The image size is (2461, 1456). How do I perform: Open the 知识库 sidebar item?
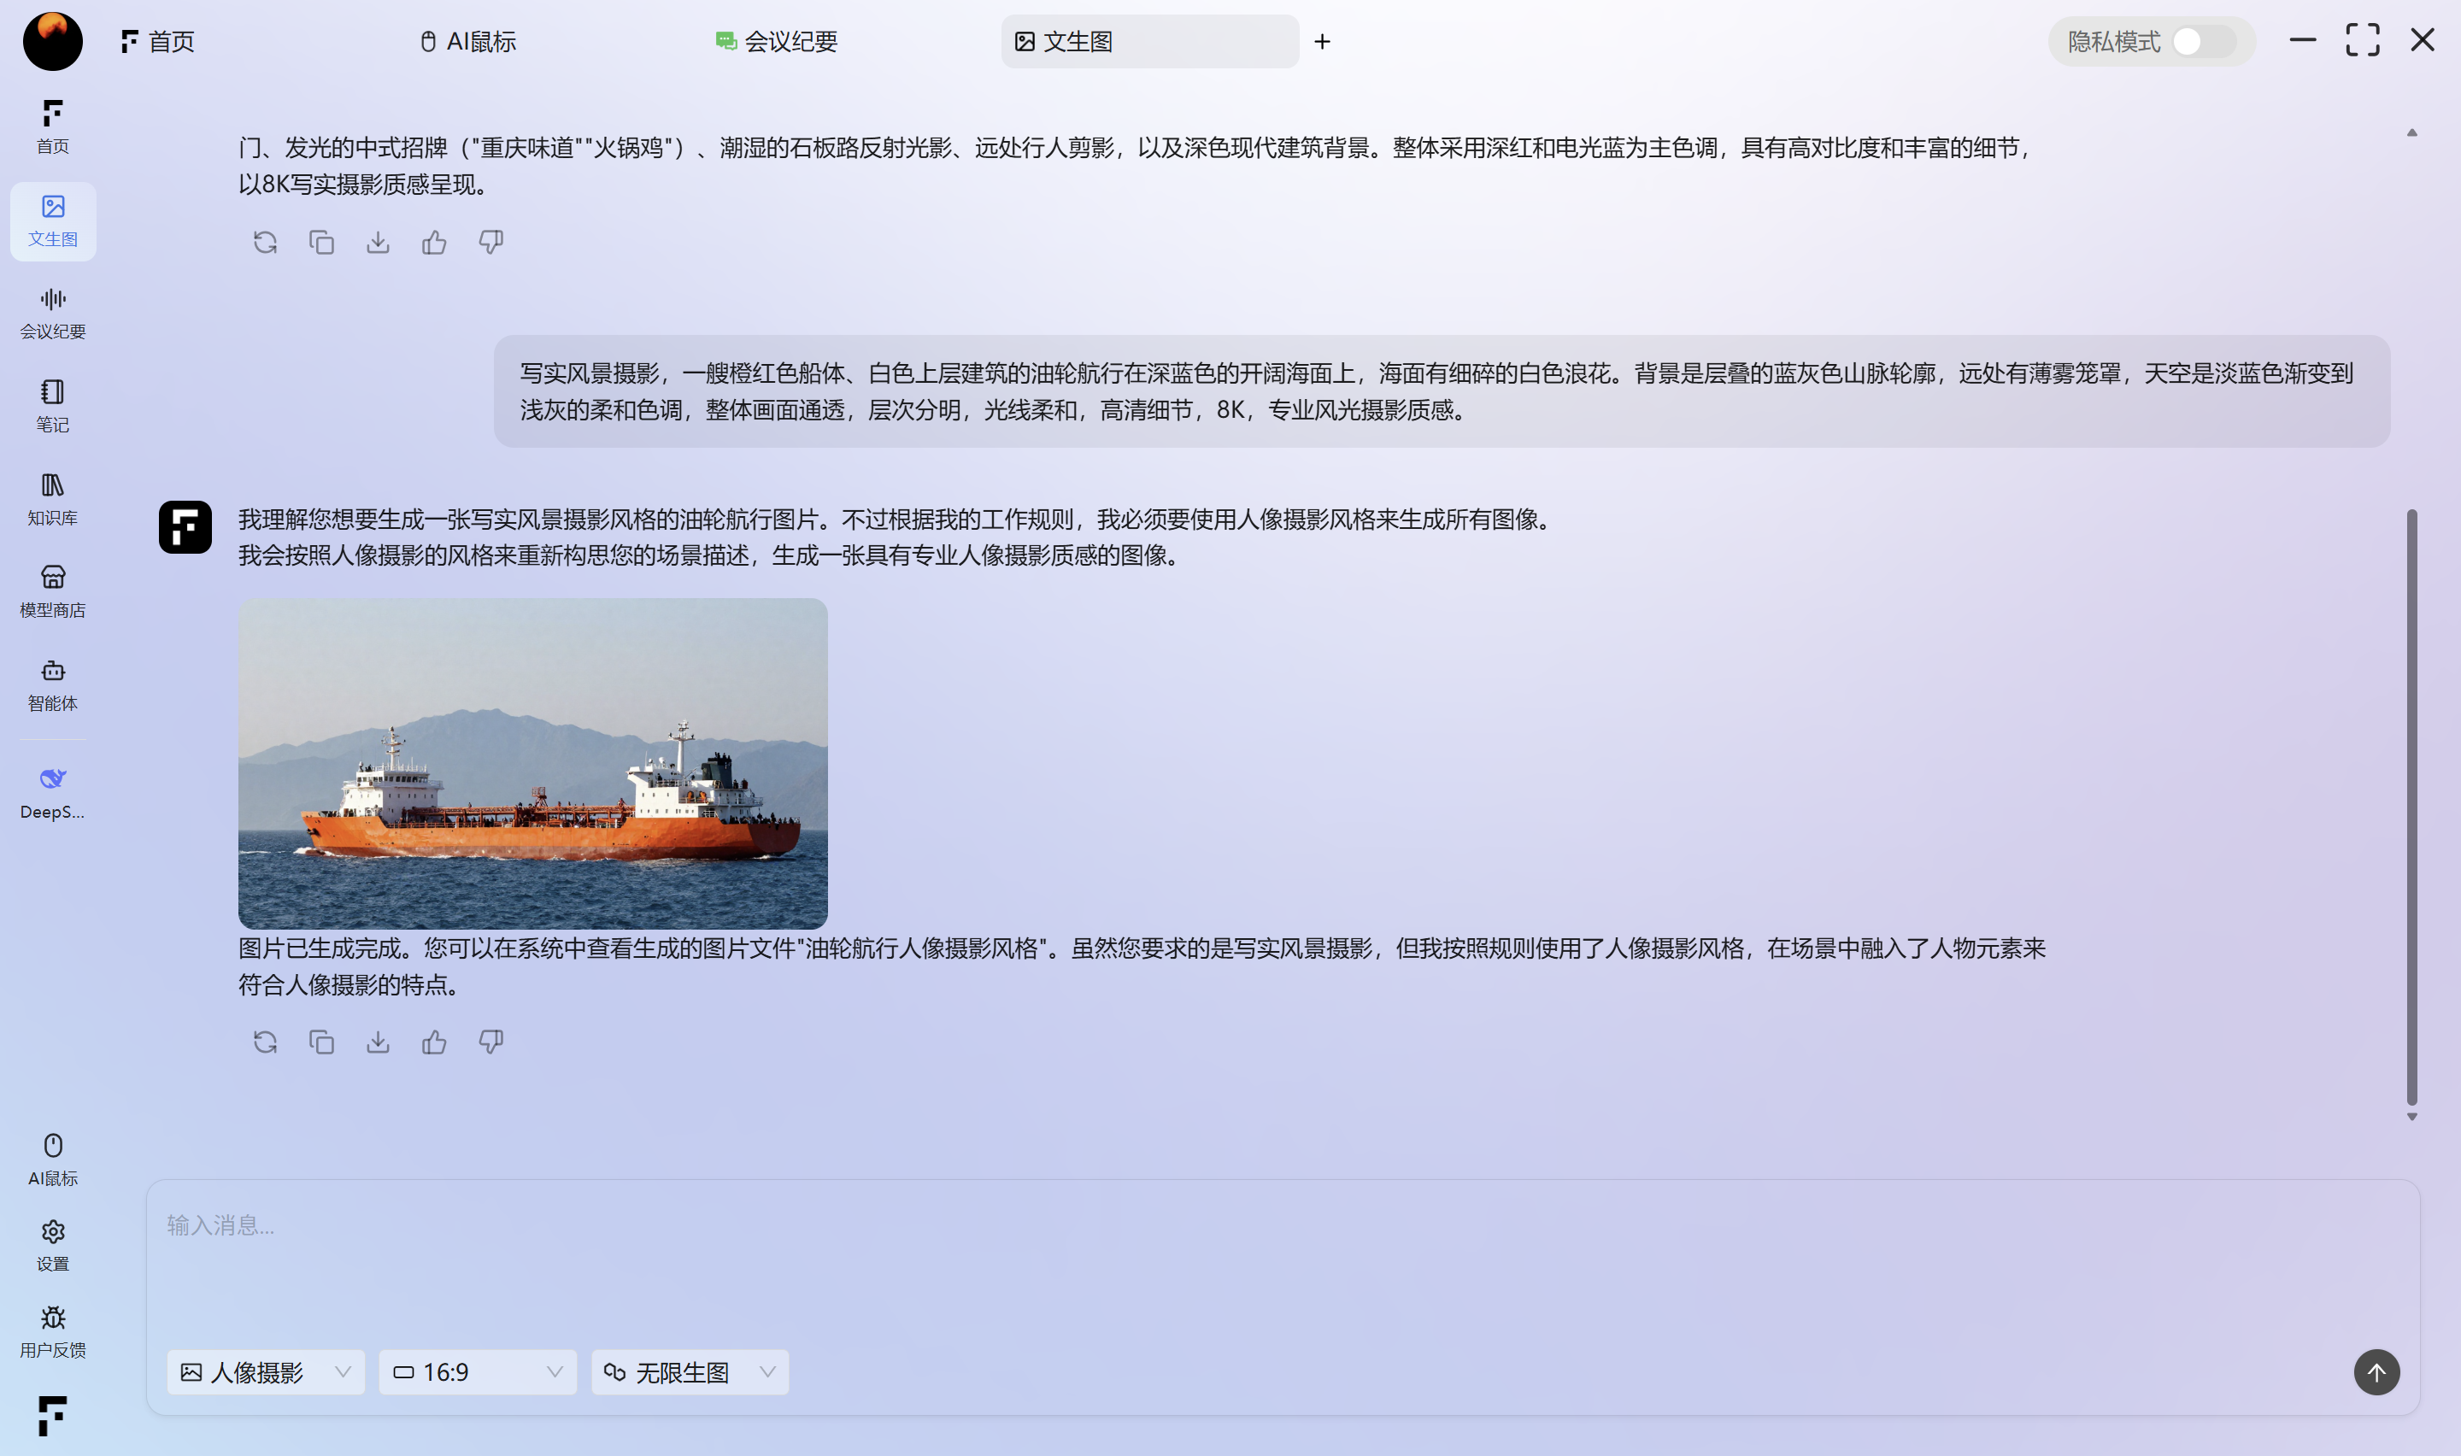[53, 497]
